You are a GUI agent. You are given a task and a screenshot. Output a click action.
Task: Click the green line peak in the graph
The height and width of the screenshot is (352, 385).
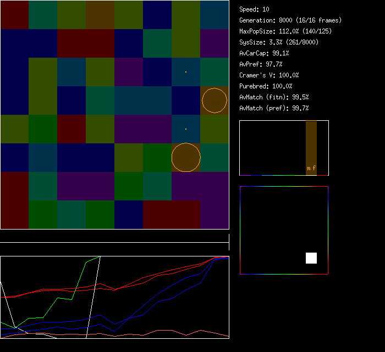tap(99, 257)
